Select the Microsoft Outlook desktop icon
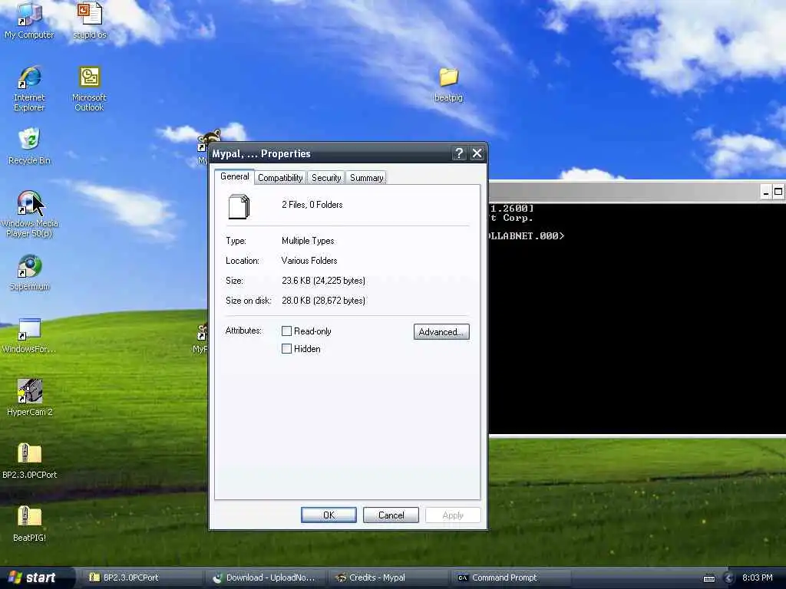This screenshot has width=786, height=589. tap(89, 88)
